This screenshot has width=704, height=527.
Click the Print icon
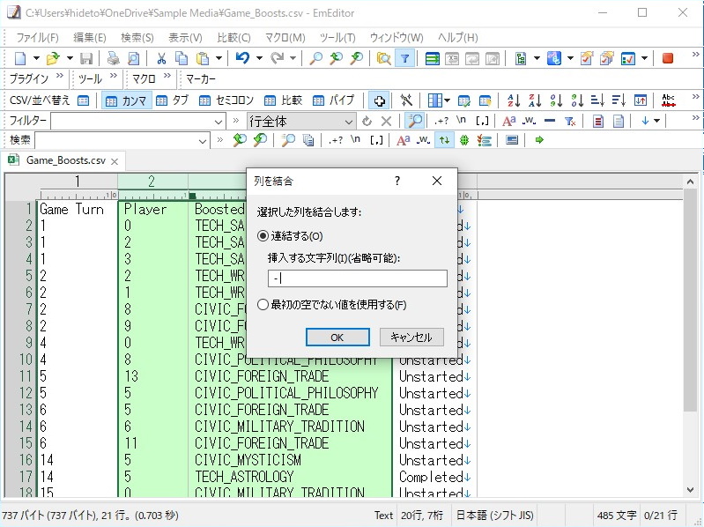(x=113, y=58)
